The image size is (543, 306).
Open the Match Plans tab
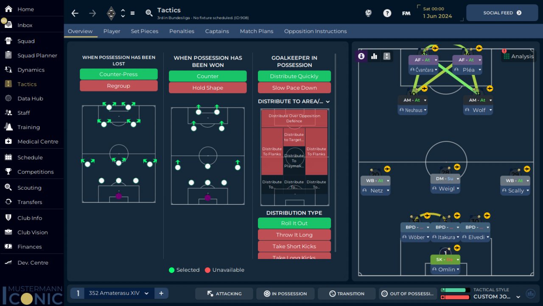click(x=257, y=31)
